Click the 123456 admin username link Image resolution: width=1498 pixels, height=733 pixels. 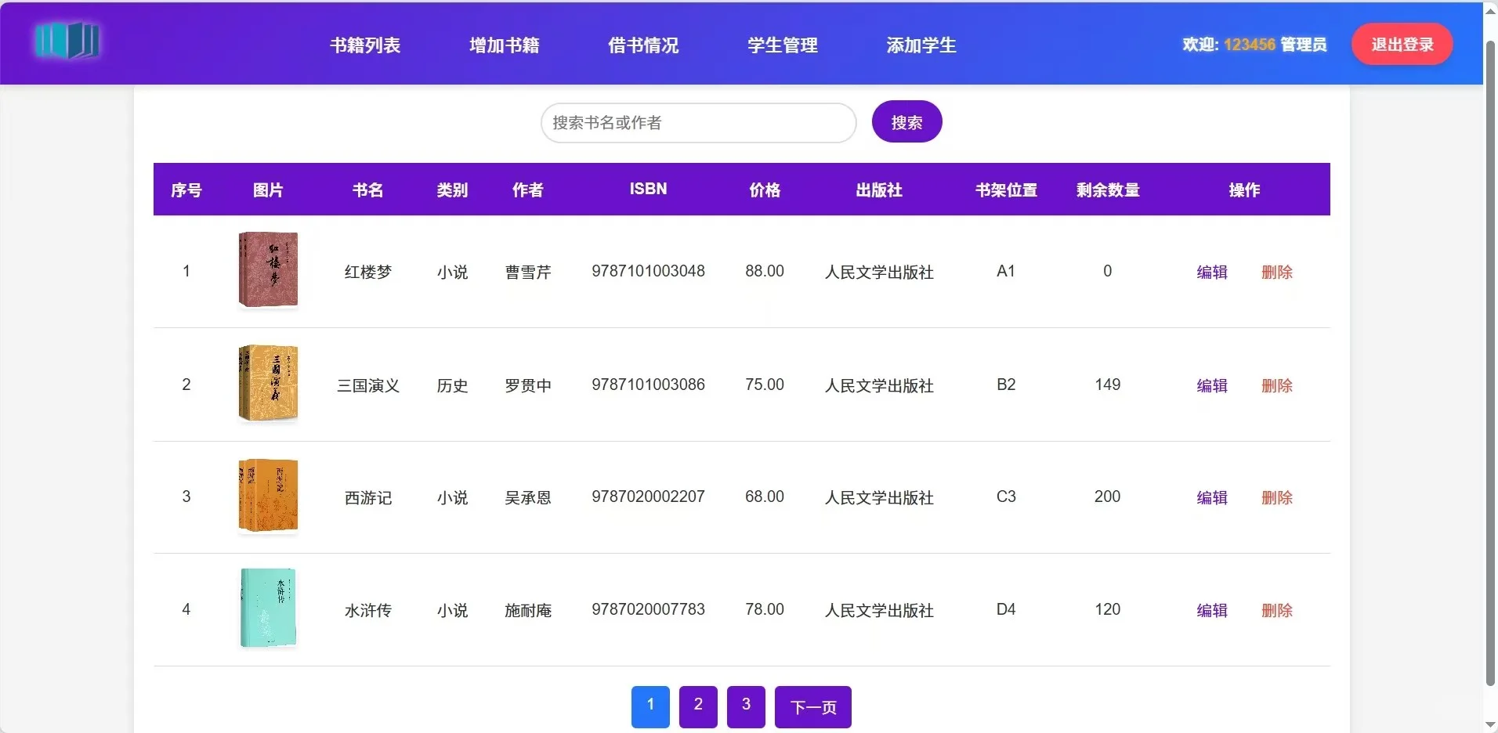1251,44
